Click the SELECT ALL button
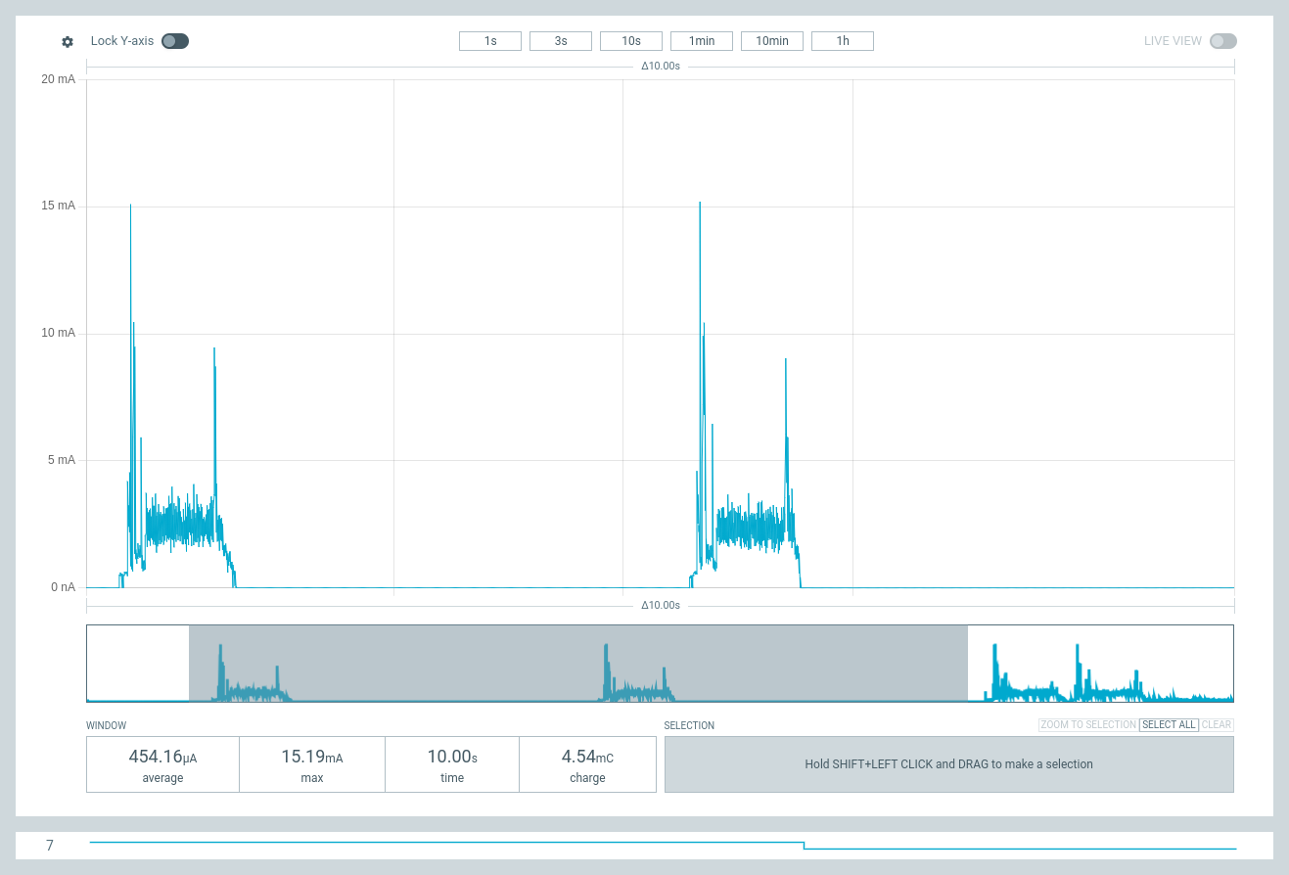 [x=1169, y=725]
